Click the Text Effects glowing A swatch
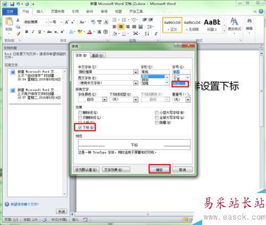266x225 pixels. coord(71,32)
